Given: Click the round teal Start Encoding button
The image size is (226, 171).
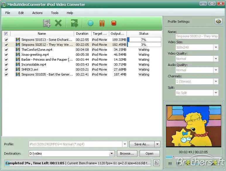Looking at the screenshot, I should coord(90,23).
